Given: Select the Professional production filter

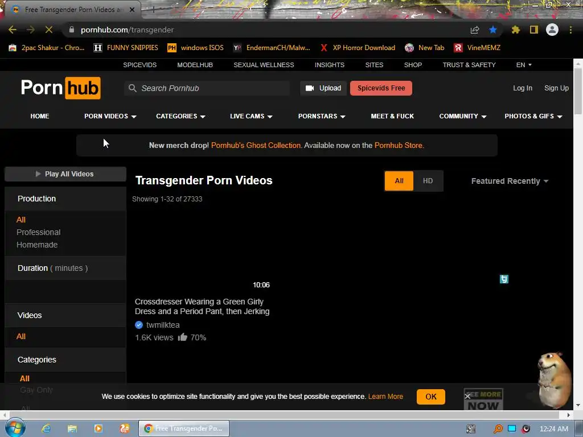Looking at the screenshot, I should 38,232.
